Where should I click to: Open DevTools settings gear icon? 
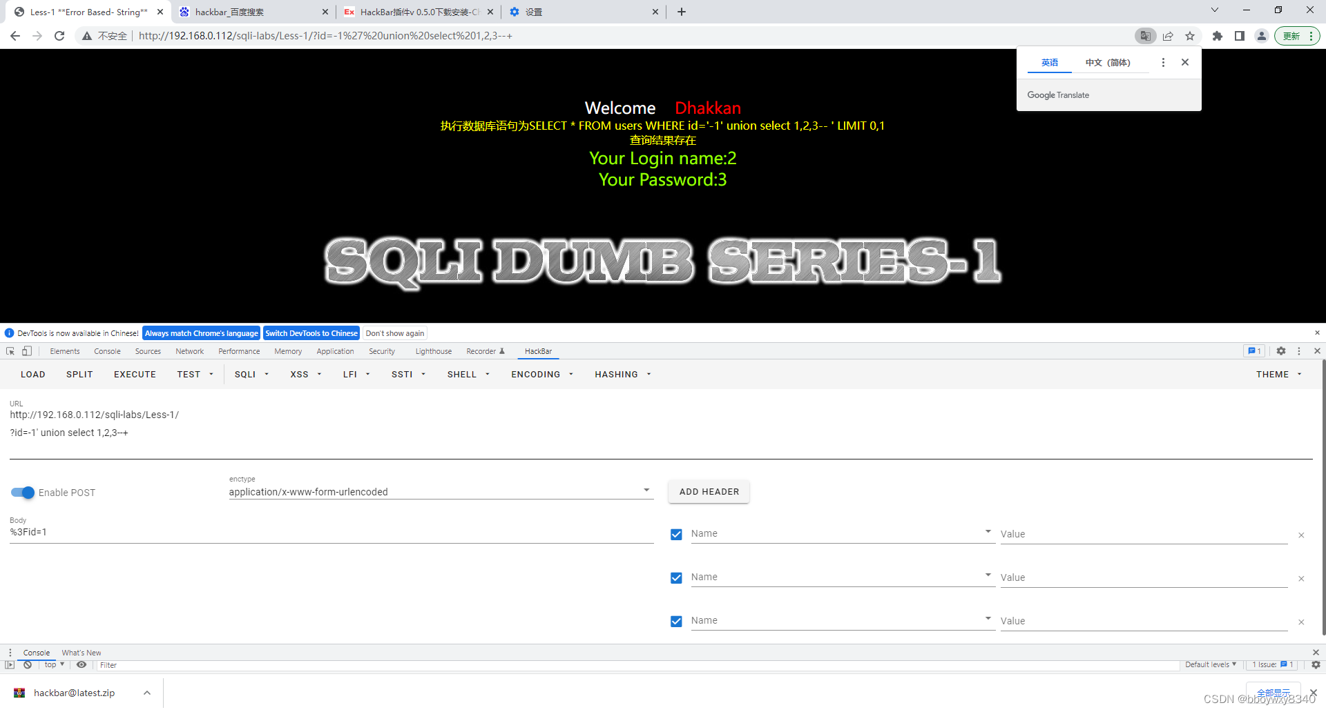pyautogui.click(x=1281, y=351)
